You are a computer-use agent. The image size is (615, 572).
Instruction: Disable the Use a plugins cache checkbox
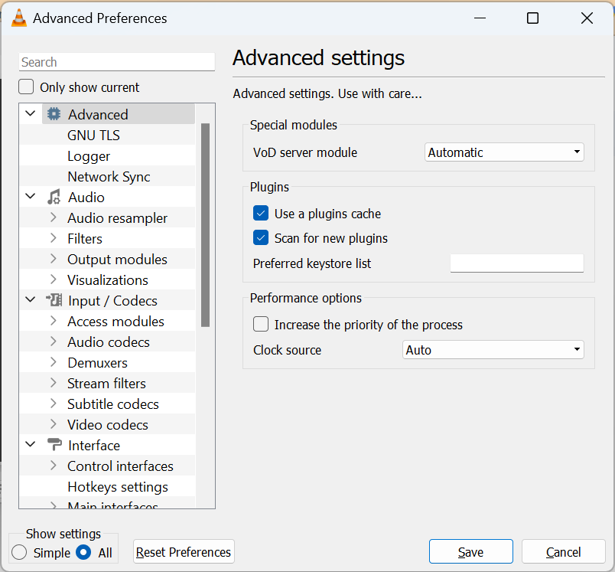[261, 213]
